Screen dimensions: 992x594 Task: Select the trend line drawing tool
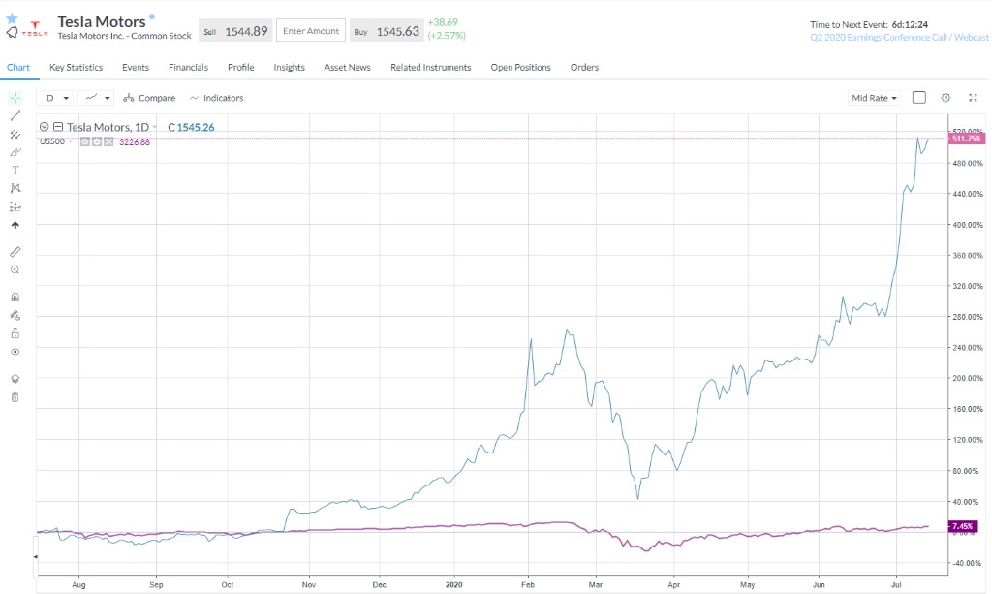[15, 115]
